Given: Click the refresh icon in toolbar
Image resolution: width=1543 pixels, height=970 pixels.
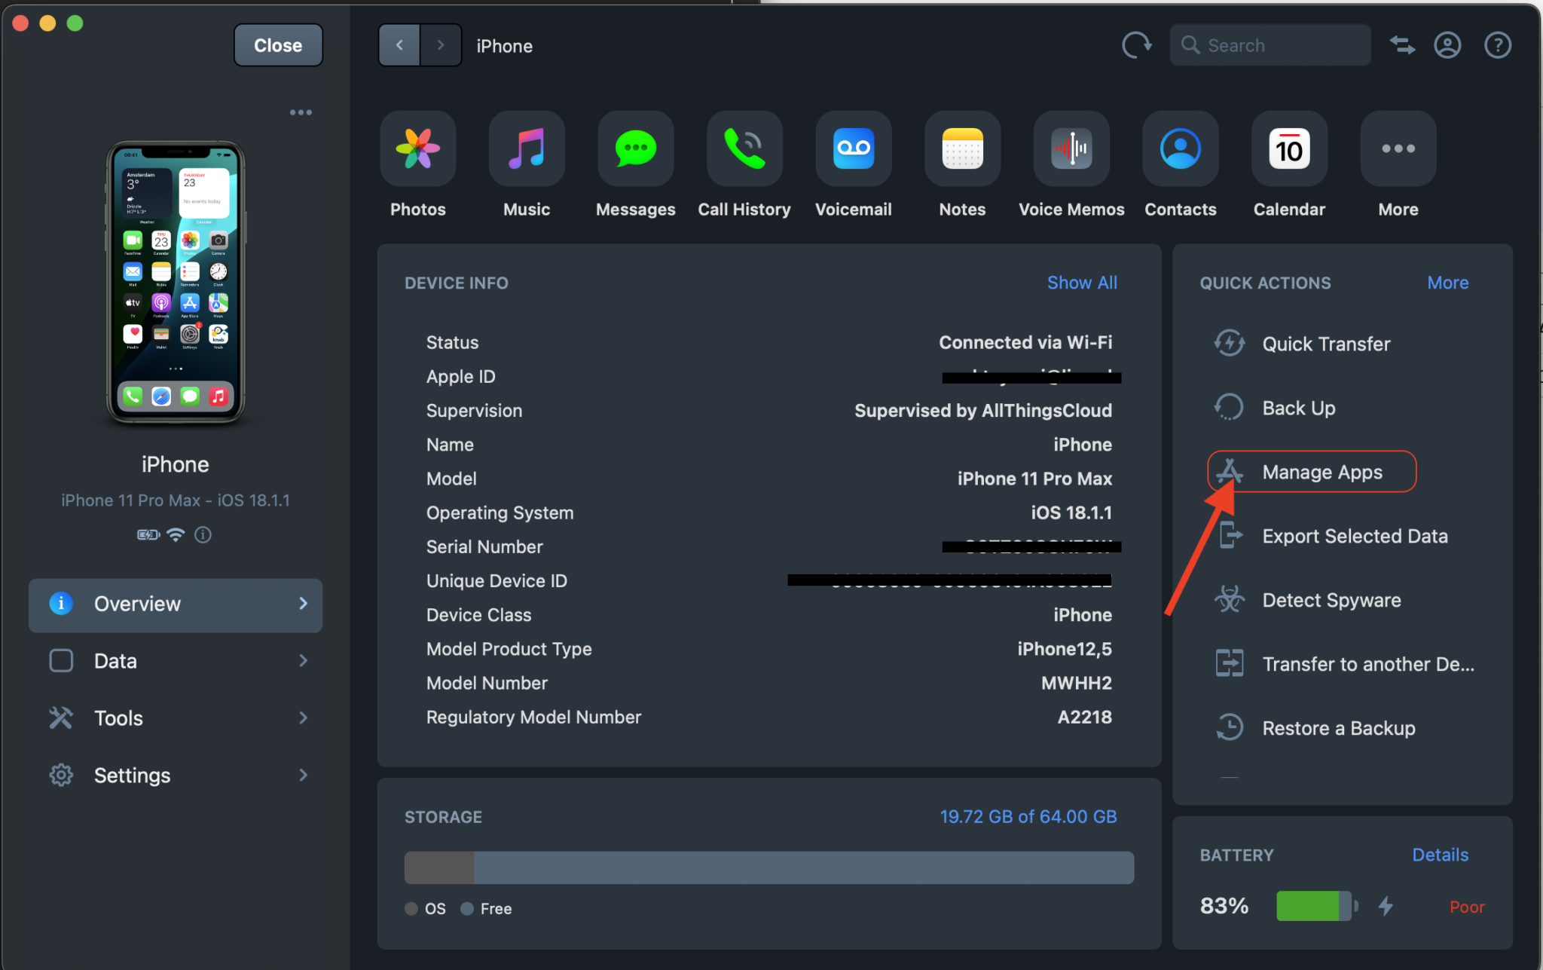Looking at the screenshot, I should (1136, 45).
